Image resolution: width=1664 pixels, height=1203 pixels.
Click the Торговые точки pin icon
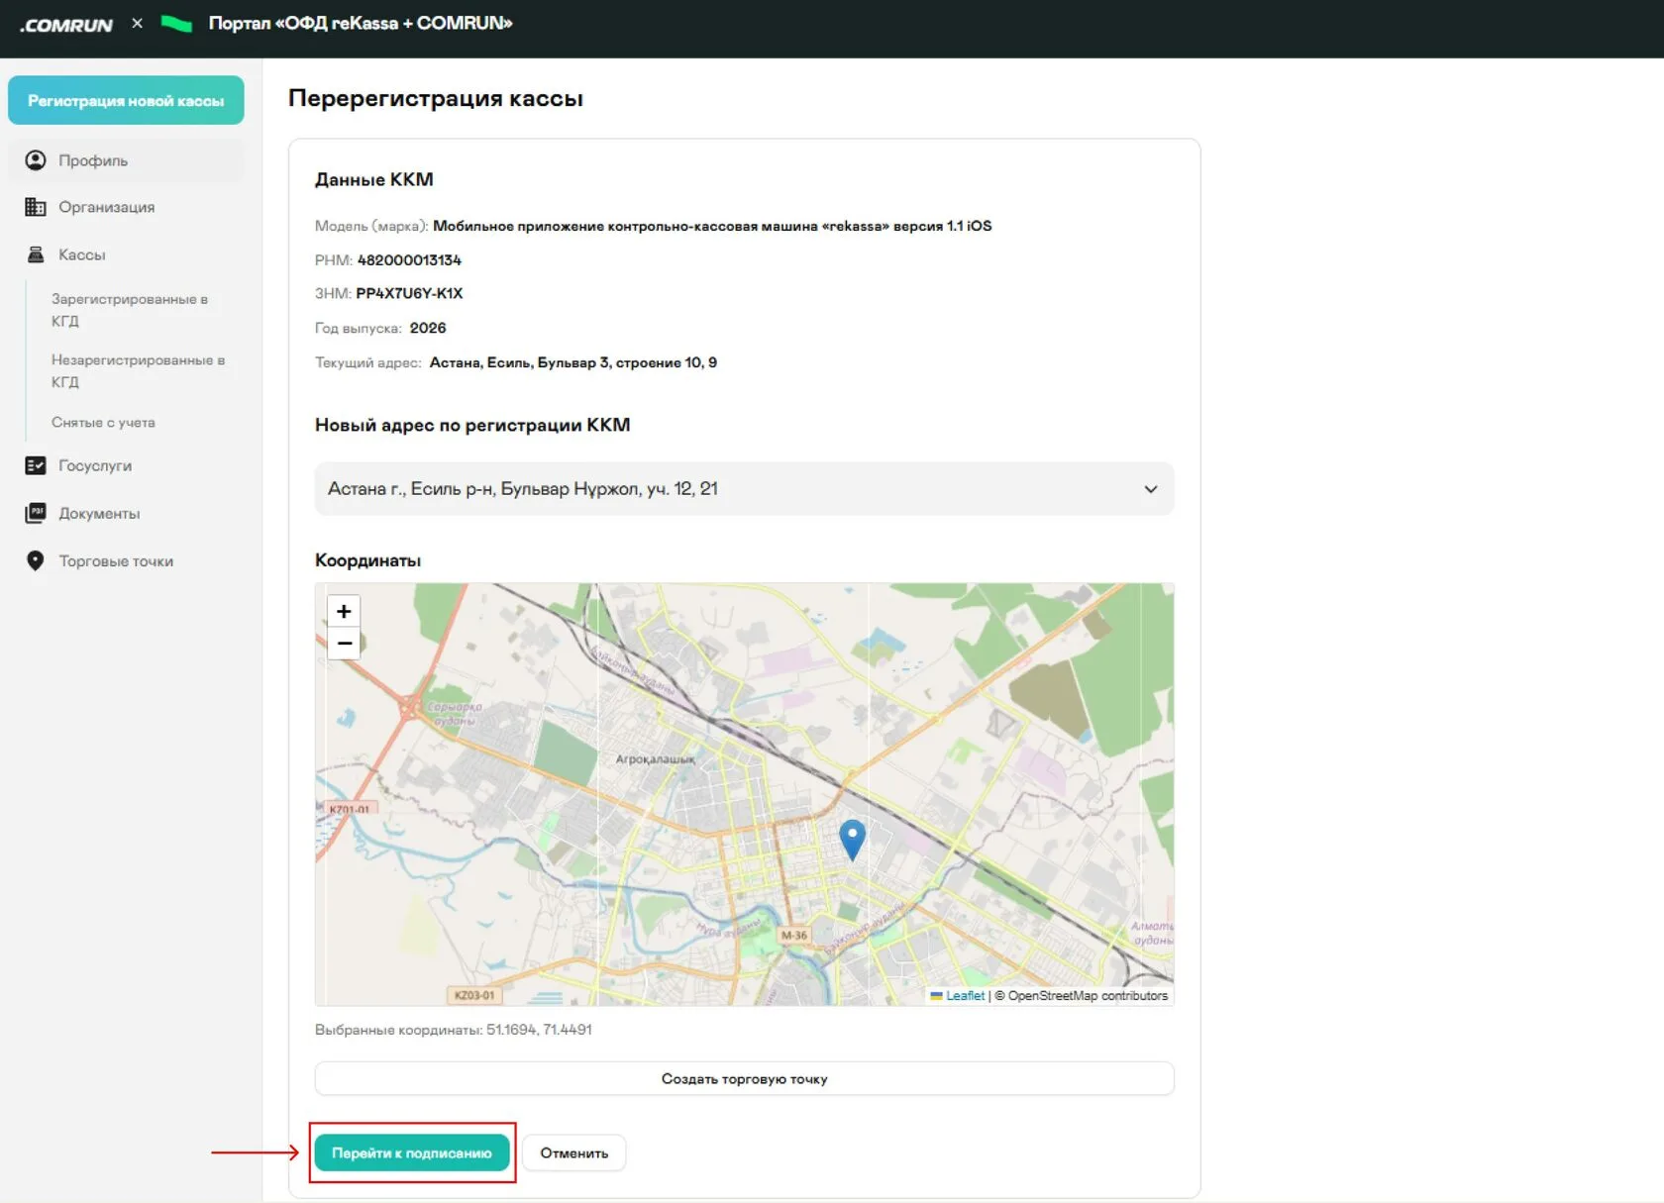pyautogui.click(x=36, y=561)
